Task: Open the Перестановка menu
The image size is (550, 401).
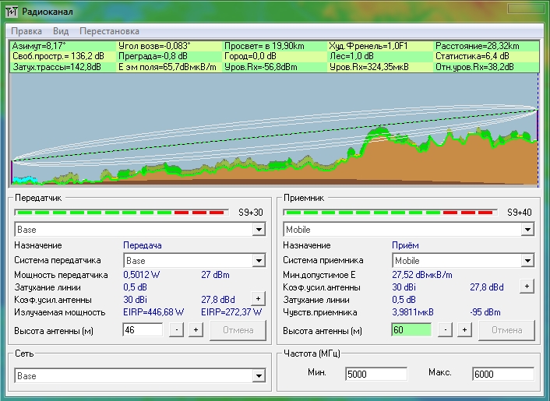Action: [109, 31]
